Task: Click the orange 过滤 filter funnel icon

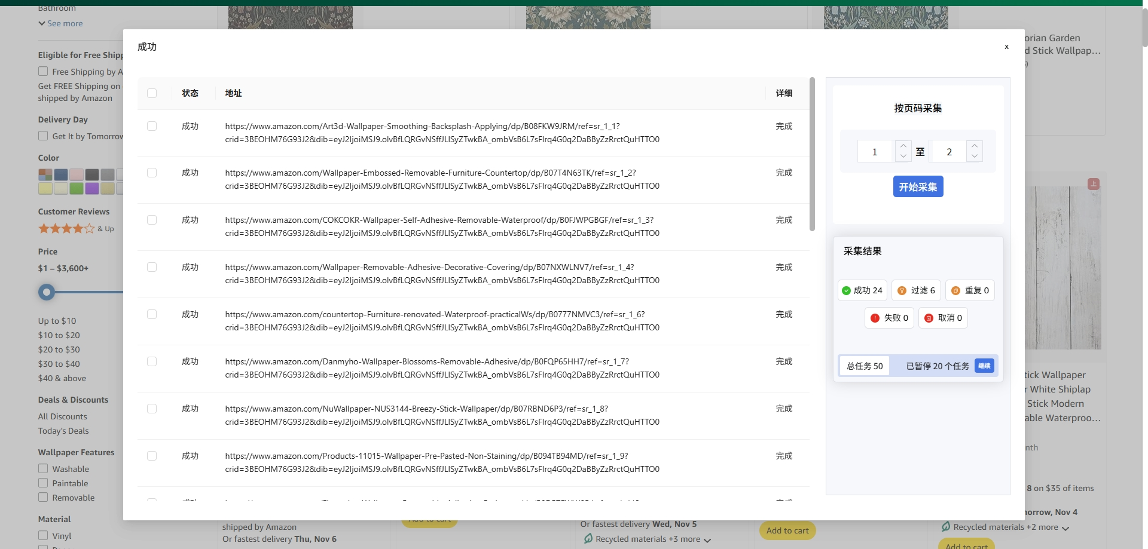Action: pyautogui.click(x=902, y=291)
